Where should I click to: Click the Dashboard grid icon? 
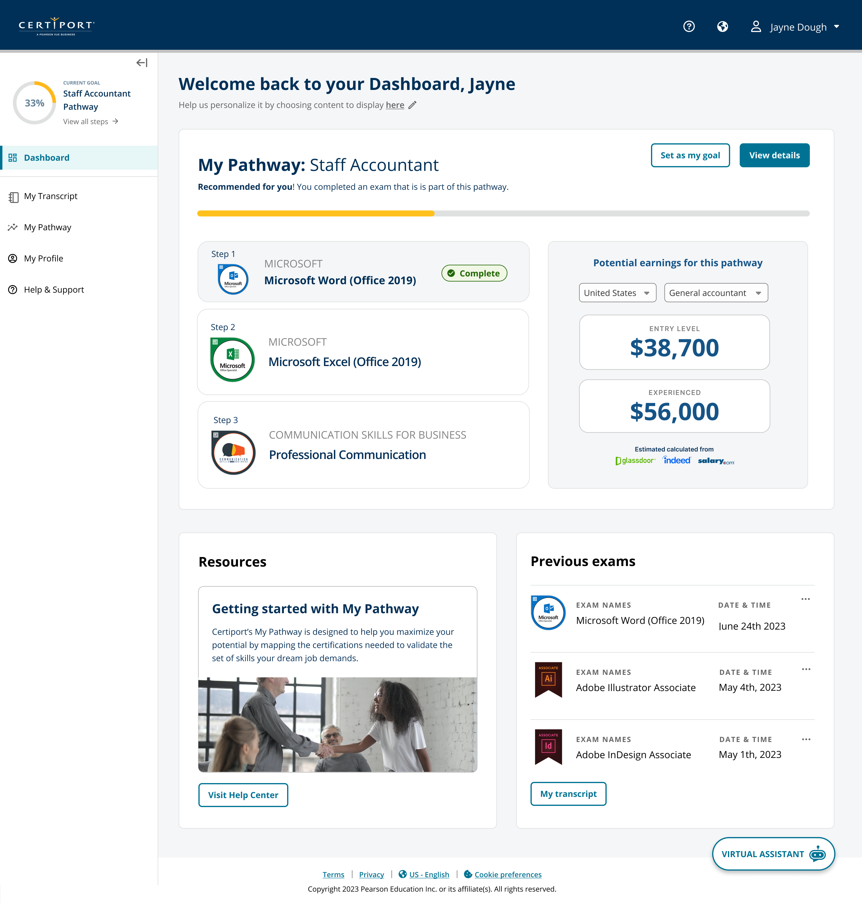13,158
